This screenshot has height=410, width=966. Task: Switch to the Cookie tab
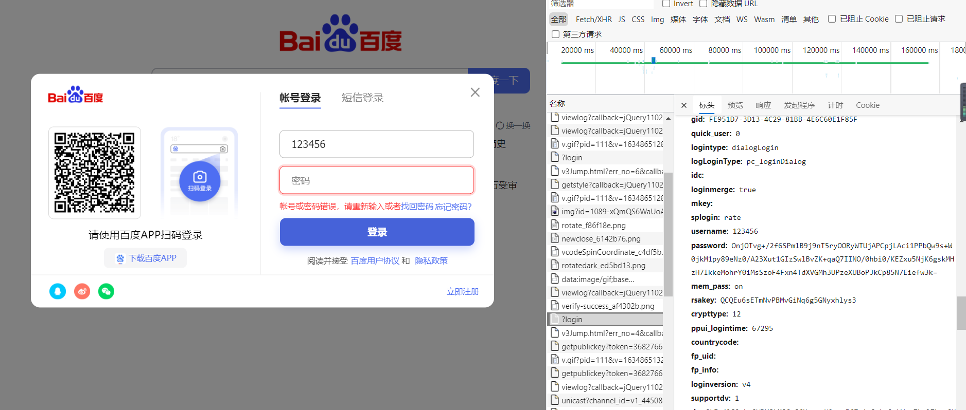pyautogui.click(x=868, y=105)
